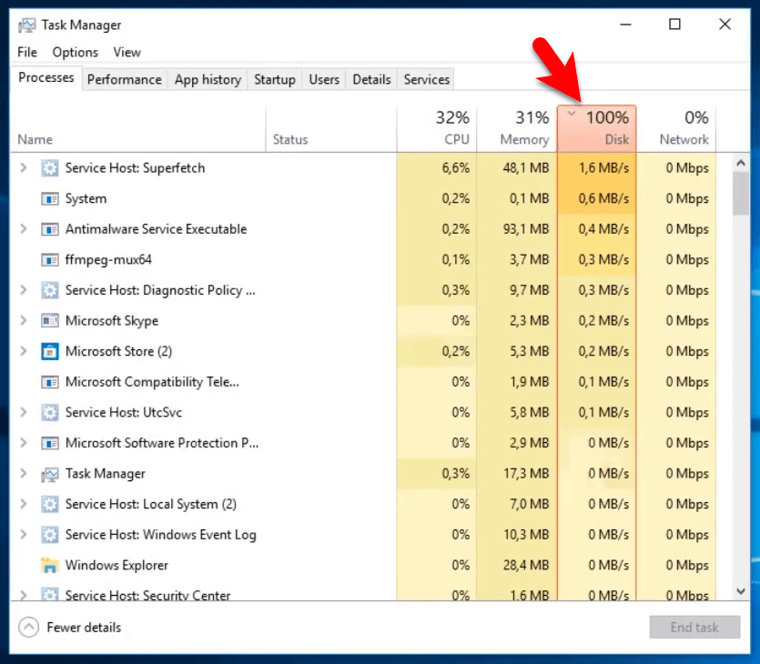Click the 28,4 MB memory value
This screenshot has width=760, height=664.
click(x=526, y=565)
